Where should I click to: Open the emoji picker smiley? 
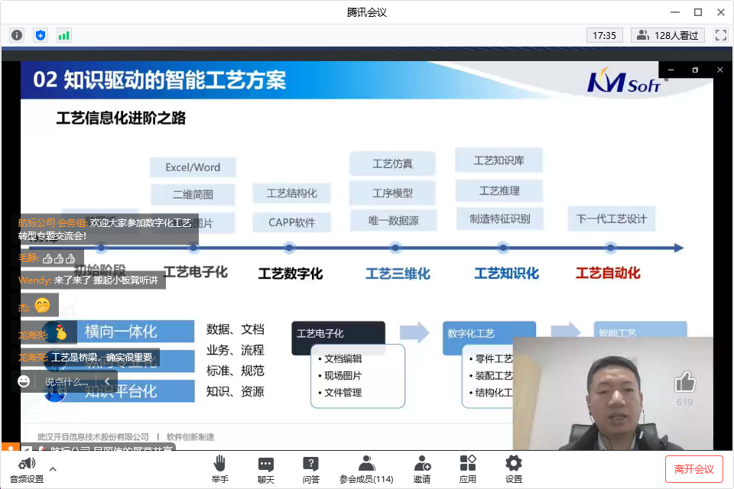pyautogui.click(x=24, y=381)
